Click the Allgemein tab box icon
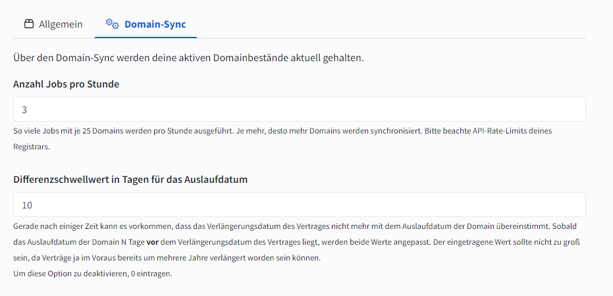Viewport: 613px width, 296px height. tap(28, 24)
